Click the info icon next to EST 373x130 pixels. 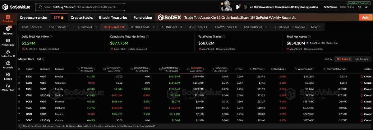coord(44,59)
